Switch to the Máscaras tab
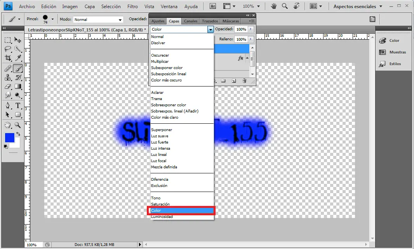The image size is (414, 249). point(231,21)
